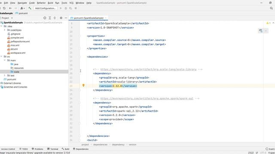
Task: Open the VCS menu
Action: pyautogui.click(x=71, y=3)
